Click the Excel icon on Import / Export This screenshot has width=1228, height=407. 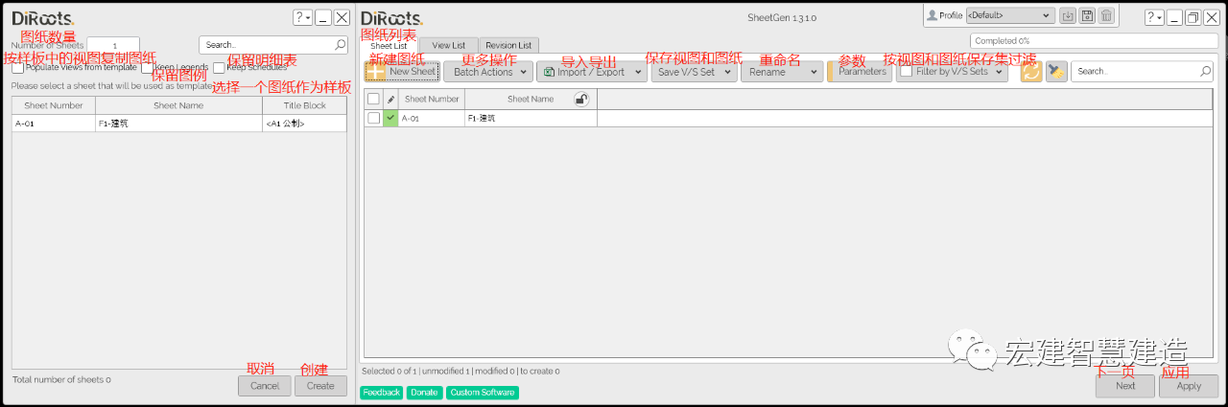point(548,72)
